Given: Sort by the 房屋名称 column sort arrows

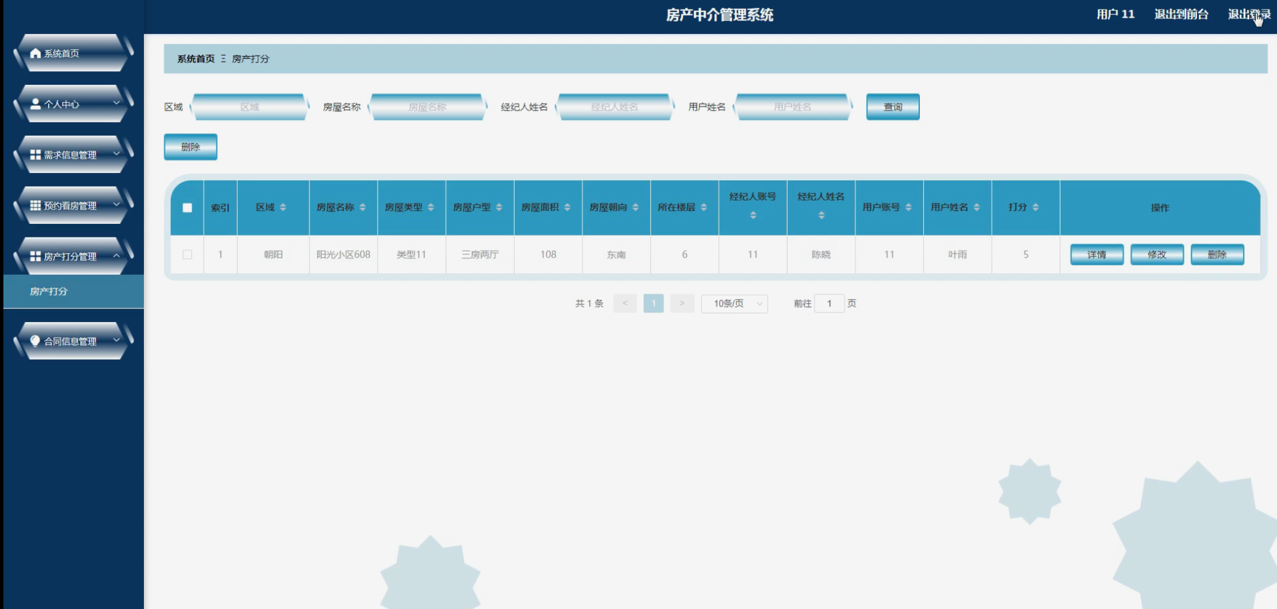Looking at the screenshot, I should click(363, 208).
